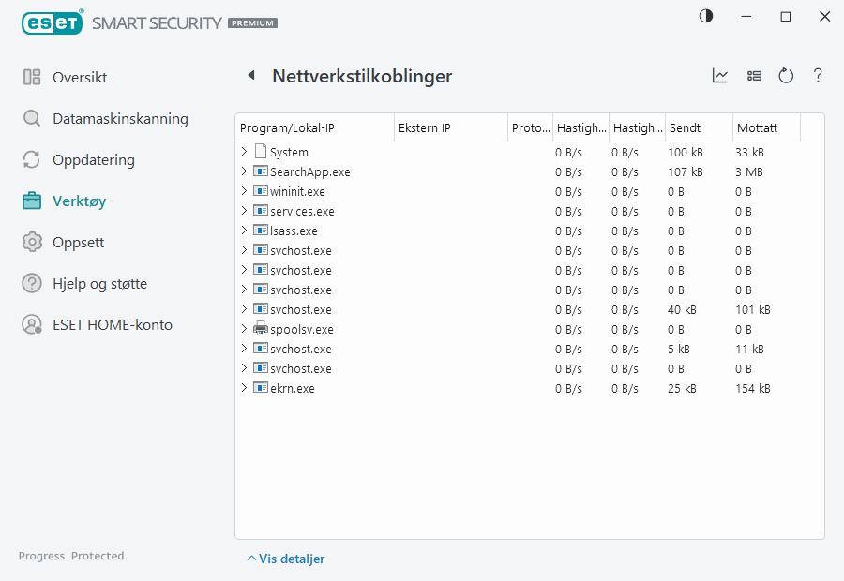Image resolution: width=844 pixels, height=581 pixels.
Task: Click the graph chart icon in header
Action: pyautogui.click(x=720, y=76)
